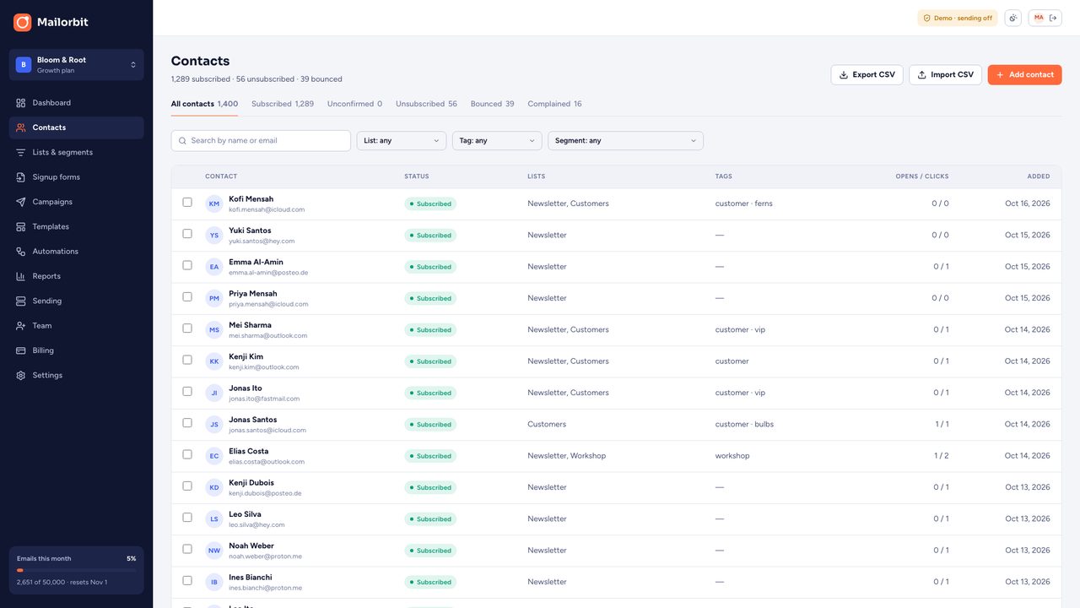Go to Signup forms

coord(76,177)
